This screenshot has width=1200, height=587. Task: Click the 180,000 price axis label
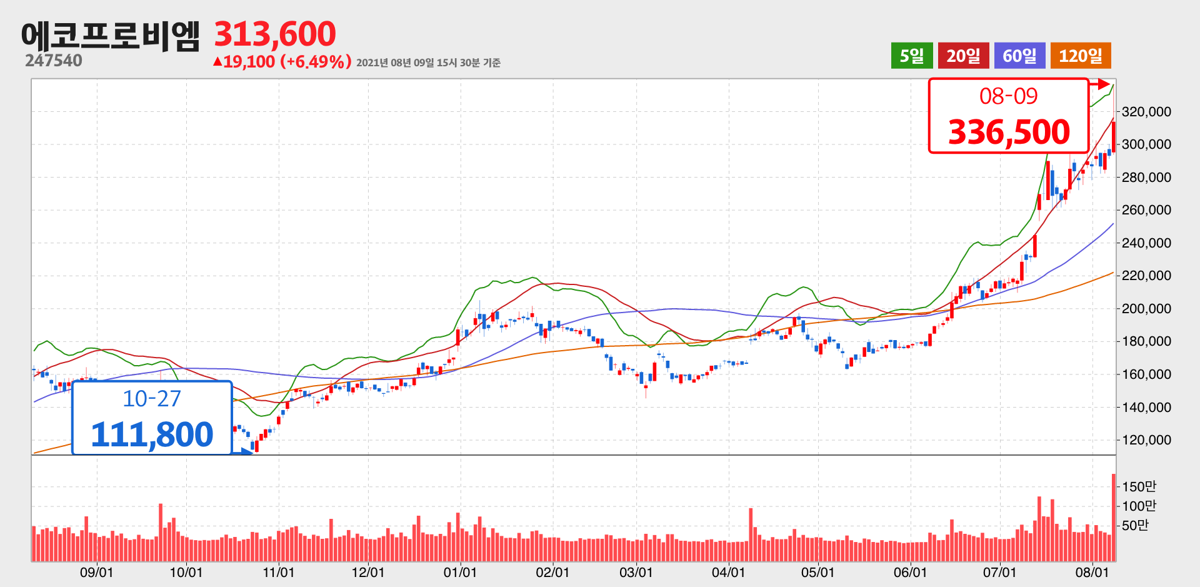coord(1146,341)
